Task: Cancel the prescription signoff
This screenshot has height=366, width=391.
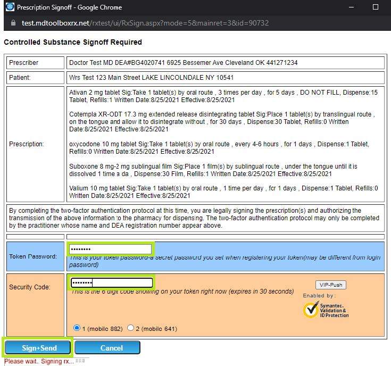Action: 107,347
